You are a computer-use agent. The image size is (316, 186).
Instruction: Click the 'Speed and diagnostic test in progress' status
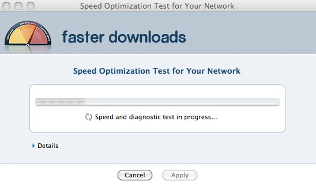click(x=156, y=117)
